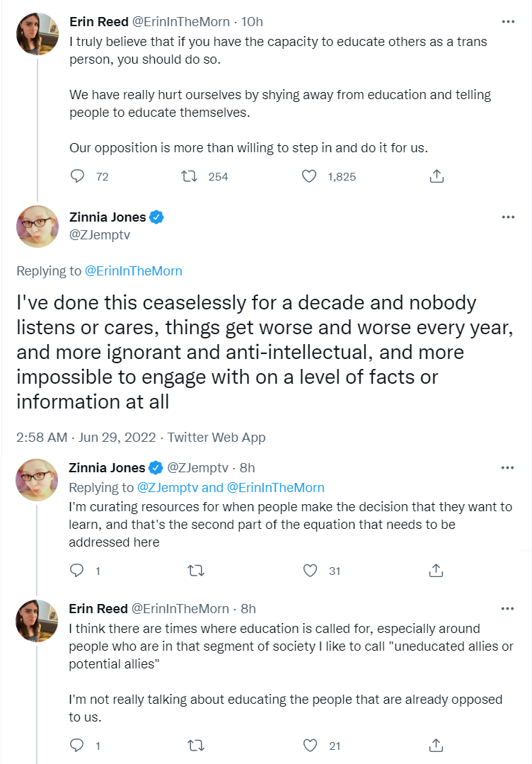Viewport: 532px width, 764px height.
Task: Open the @ErinInTheMorn link under Replying to
Action: 133,270
